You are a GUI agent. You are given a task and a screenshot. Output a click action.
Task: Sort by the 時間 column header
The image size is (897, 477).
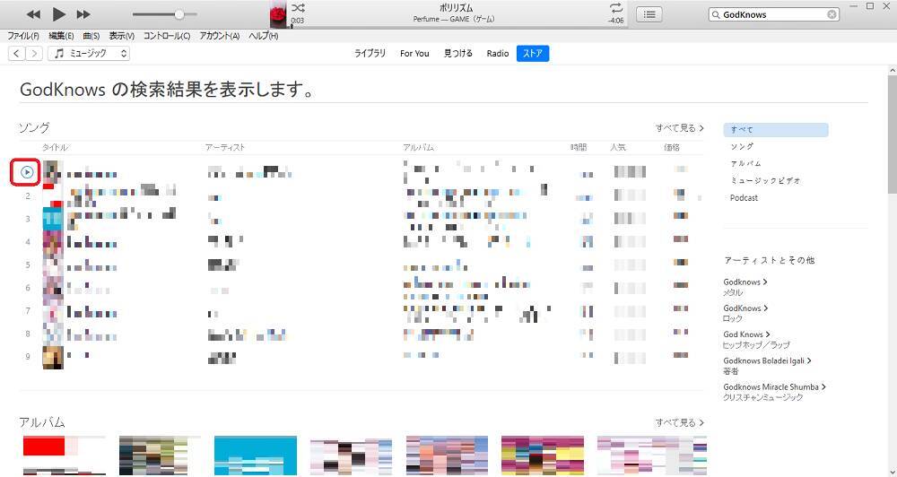(578, 148)
